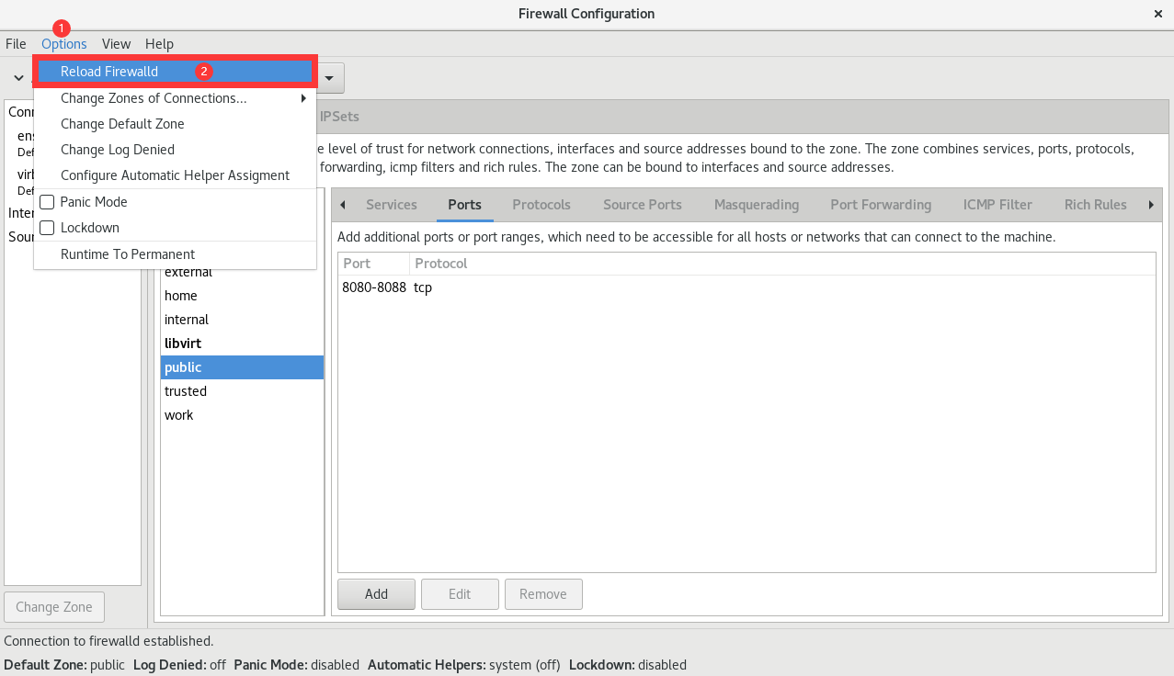Switch to the Services tab
Viewport: 1174px width, 676px height.
point(392,205)
